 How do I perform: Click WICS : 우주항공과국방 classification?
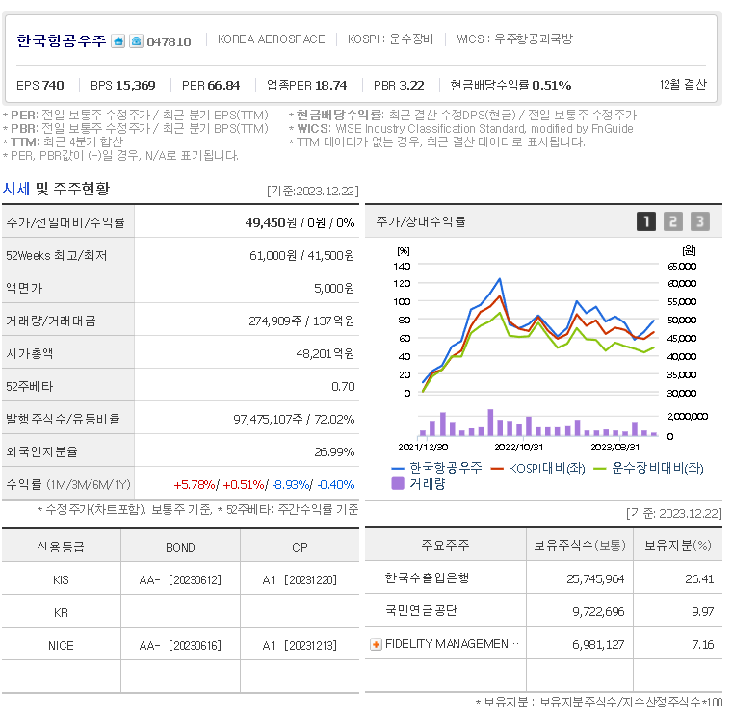tap(514, 39)
